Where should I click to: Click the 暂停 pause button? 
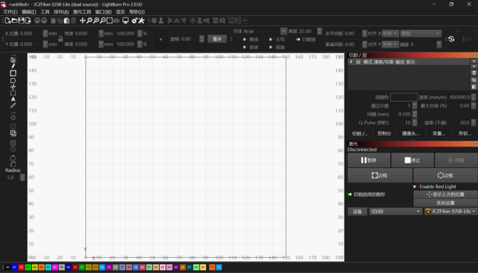click(x=369, y=160)
